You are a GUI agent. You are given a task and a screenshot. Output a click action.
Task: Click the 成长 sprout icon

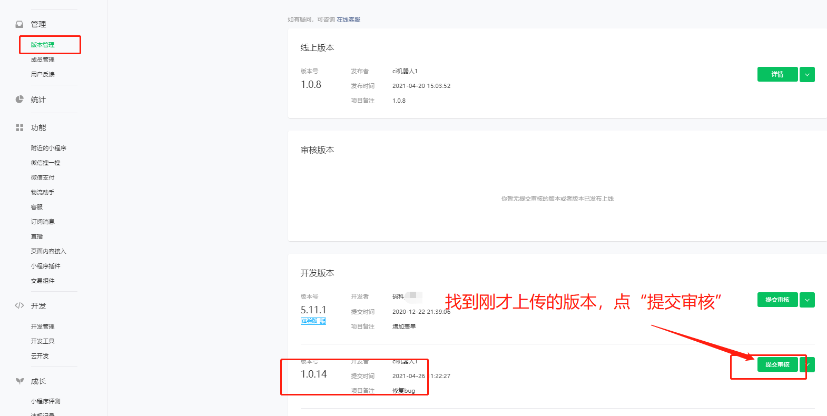coord(19,381)
